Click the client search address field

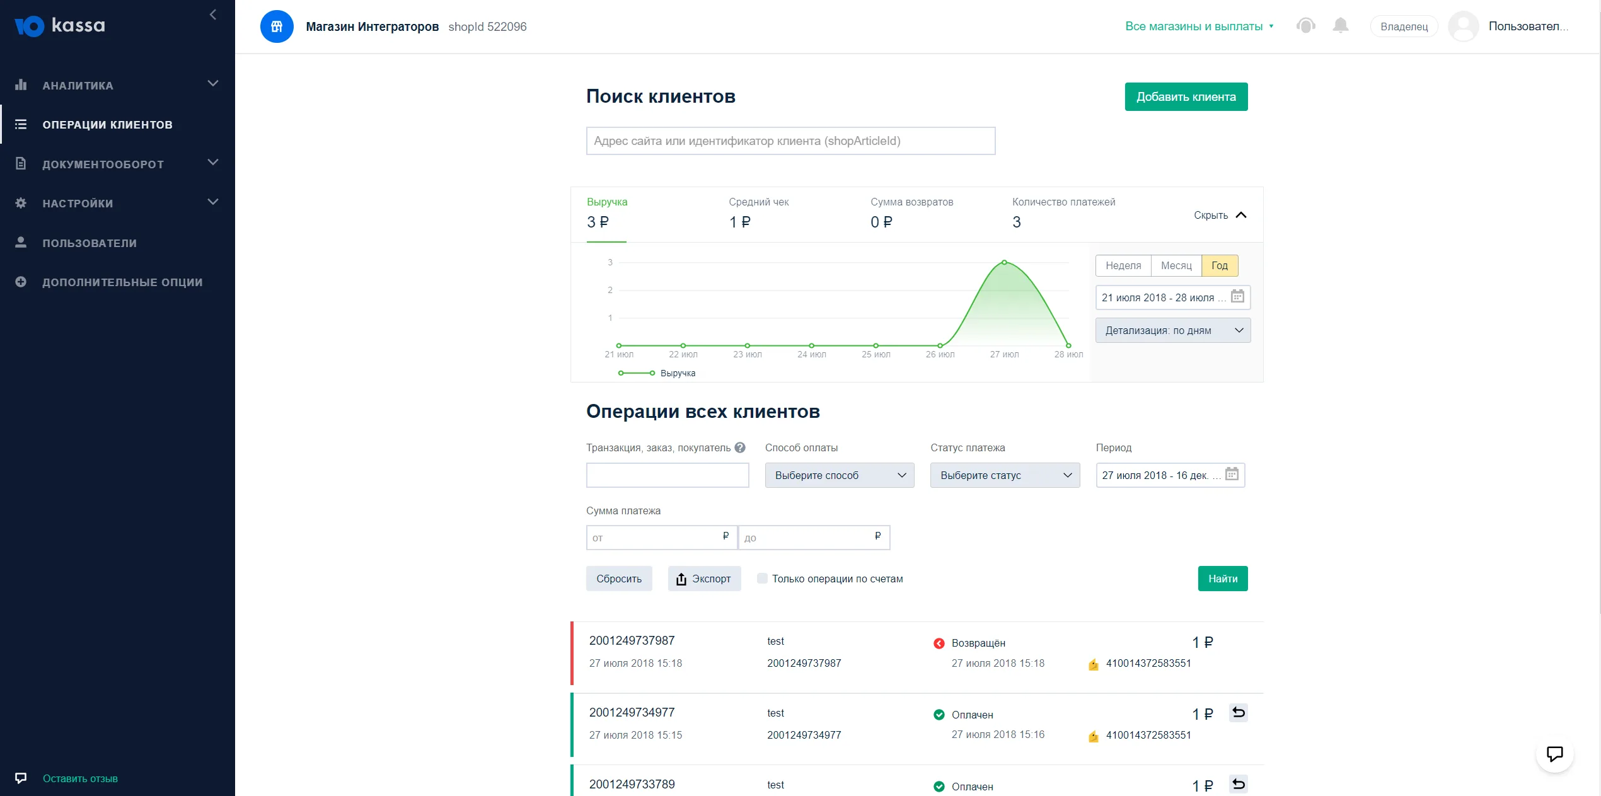(x=790, y=141)
